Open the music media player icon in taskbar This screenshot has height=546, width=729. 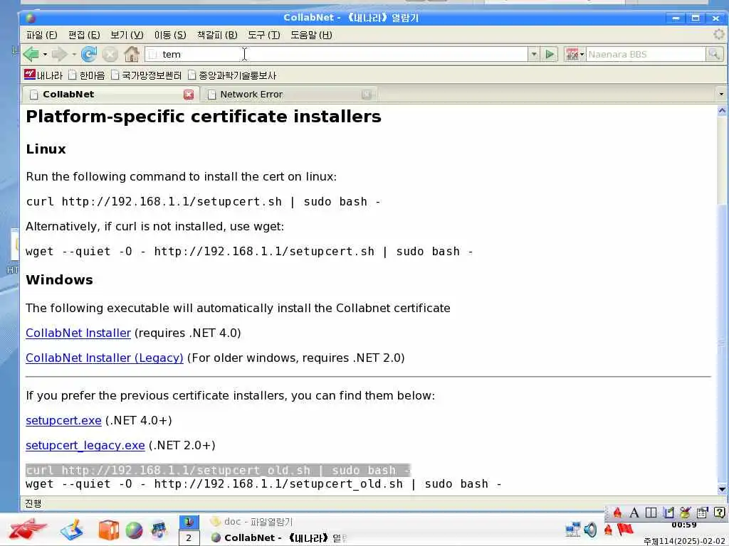pyautogui.click(x=159, y=530)
